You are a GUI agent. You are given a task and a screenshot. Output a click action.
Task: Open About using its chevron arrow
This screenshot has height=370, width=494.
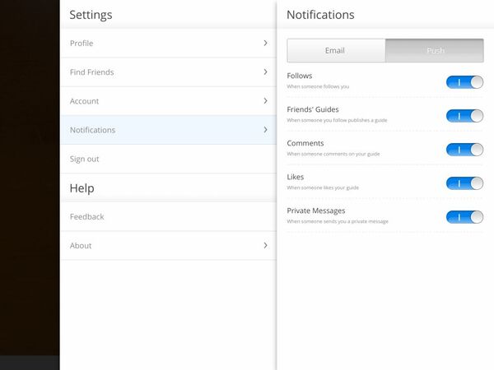point(265,245)
